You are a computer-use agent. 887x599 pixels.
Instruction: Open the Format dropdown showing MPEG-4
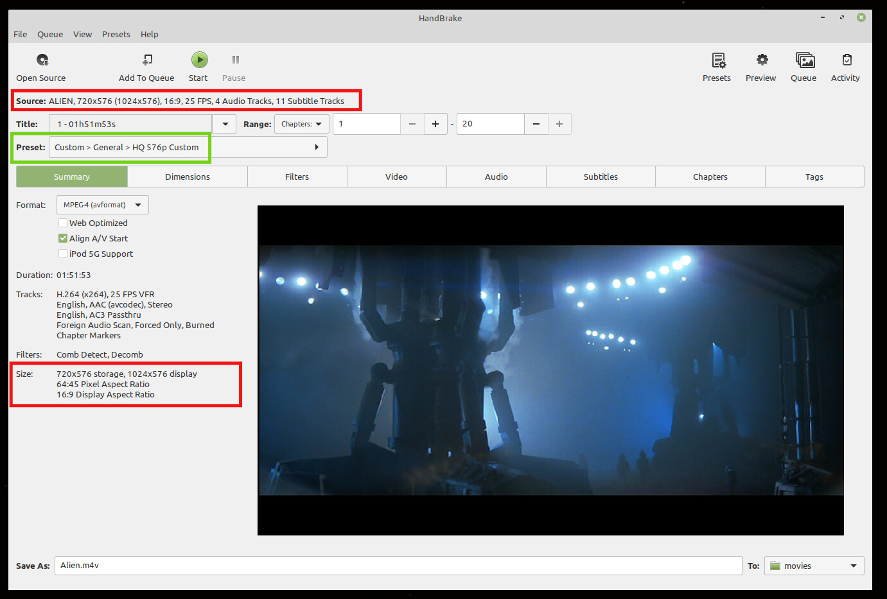click(102, 204)
